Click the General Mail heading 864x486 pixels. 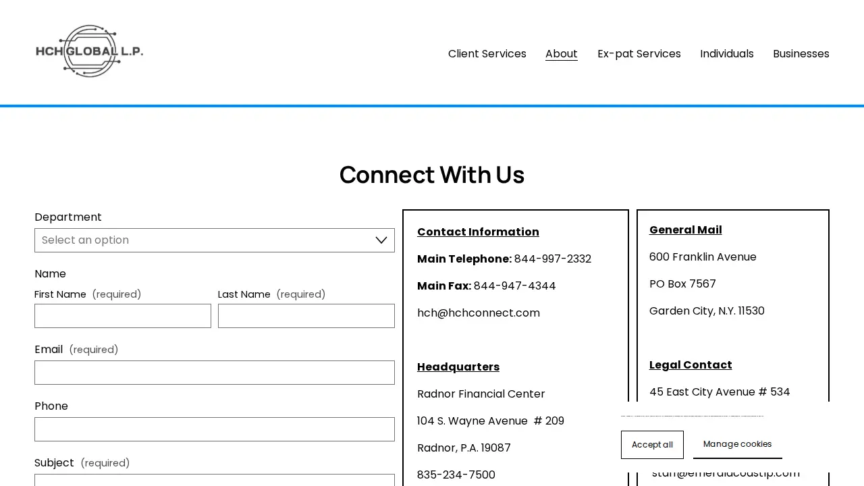pyautogui.click(x=686, y=230)
